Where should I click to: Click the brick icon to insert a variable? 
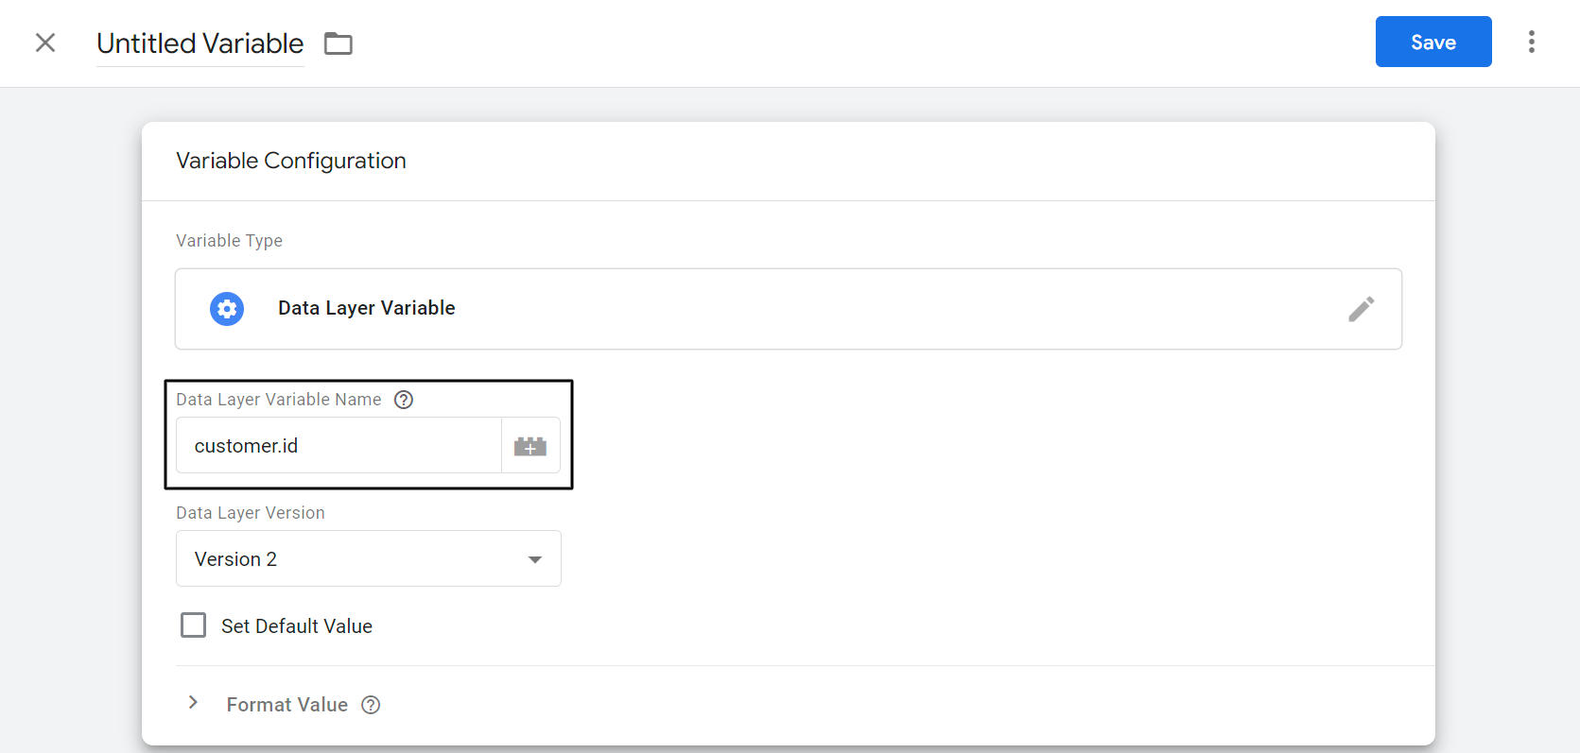pyautogui.click(x=530, y=445)
